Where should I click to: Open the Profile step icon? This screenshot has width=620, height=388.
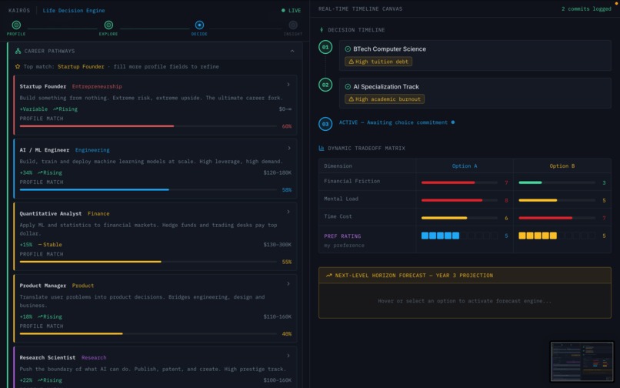[x=16, y=25]
